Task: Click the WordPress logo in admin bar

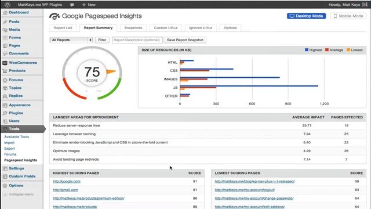Action: pos(8,5)
